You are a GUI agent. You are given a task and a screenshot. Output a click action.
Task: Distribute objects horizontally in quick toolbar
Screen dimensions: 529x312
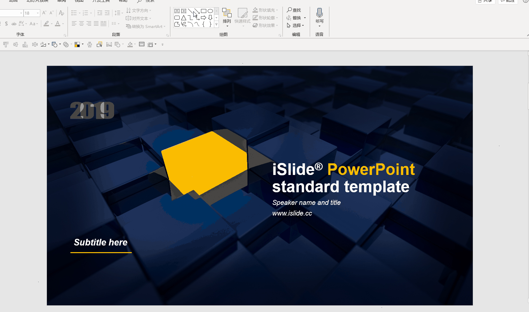(35, 45)
